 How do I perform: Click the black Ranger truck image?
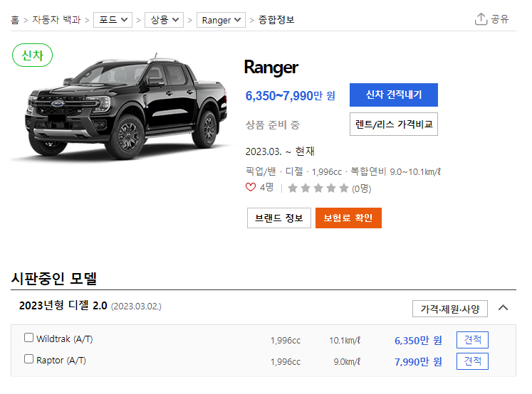coord(127,107)
